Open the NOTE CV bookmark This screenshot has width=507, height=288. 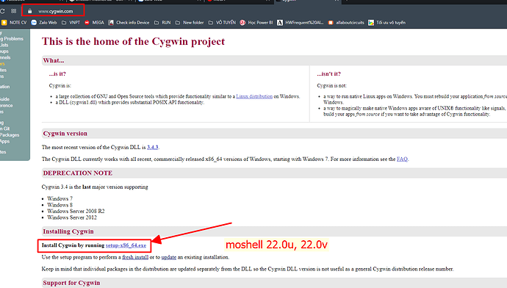tap(14, 23)
